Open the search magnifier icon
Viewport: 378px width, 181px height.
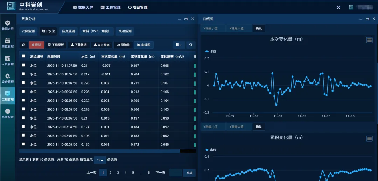pos(191,45)
